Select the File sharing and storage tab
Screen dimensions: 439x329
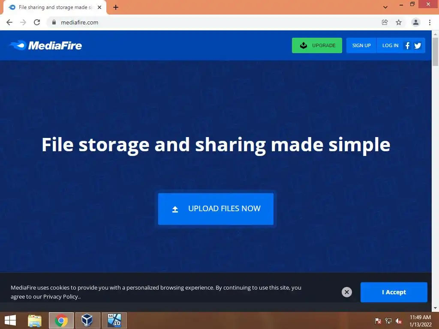55,7
